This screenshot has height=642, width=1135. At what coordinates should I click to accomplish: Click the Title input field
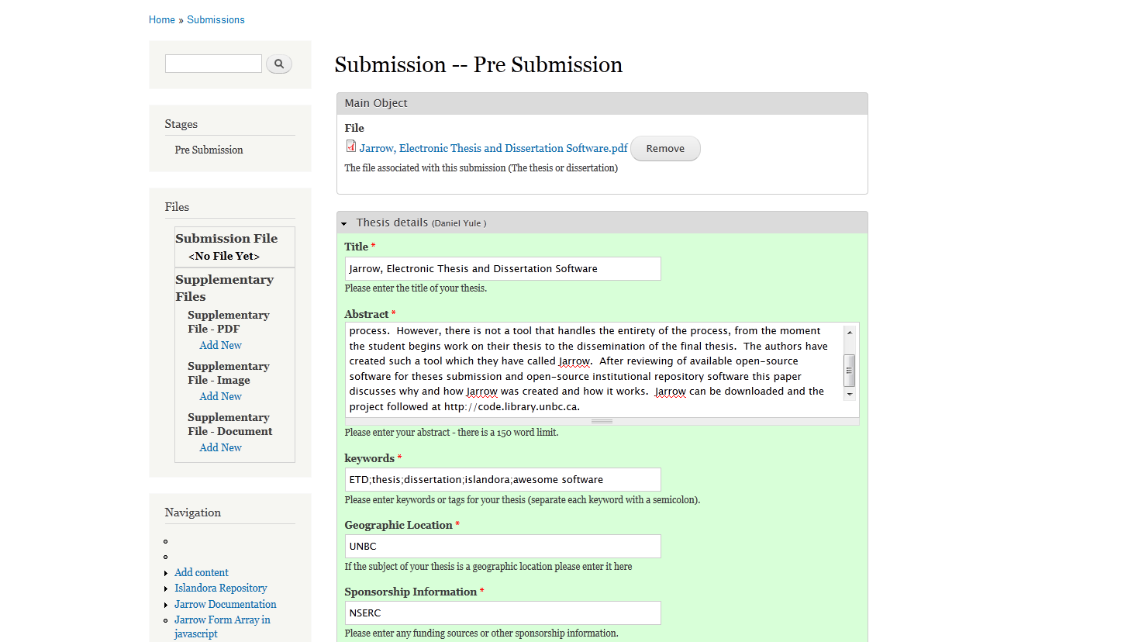[502, 268]
